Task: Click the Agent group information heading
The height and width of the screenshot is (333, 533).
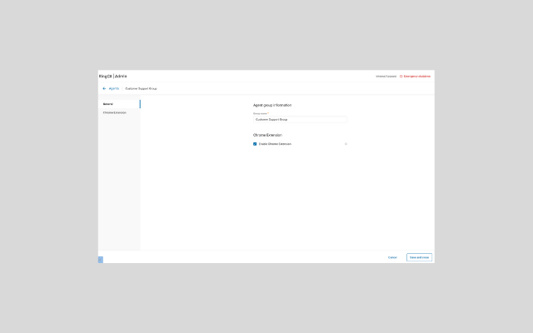Action: pyautogui.click(x=272, y=106)
